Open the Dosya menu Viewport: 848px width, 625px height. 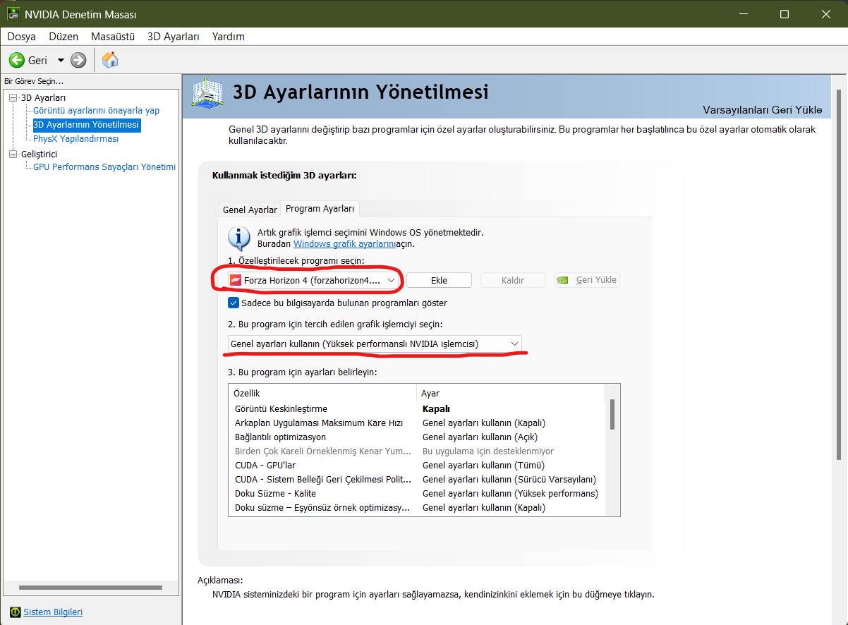tap(21, 37)
